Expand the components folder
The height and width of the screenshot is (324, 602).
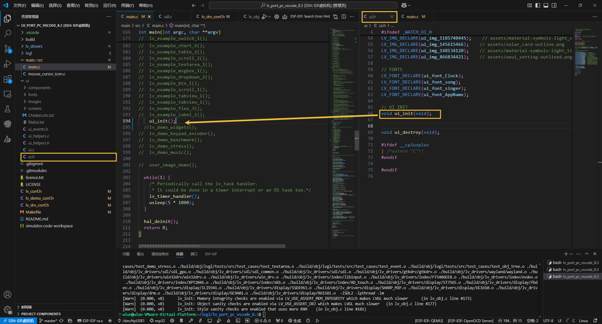pos(66,88)
